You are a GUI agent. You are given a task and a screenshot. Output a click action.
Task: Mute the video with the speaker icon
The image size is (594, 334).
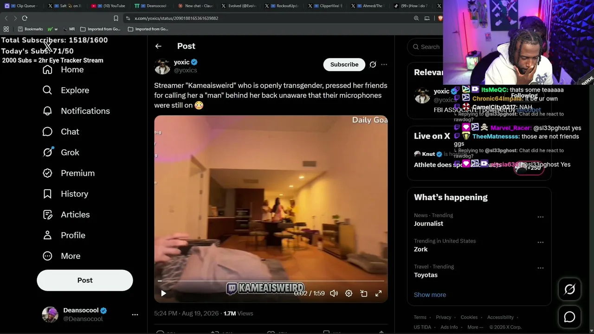[x=334, y=293]
